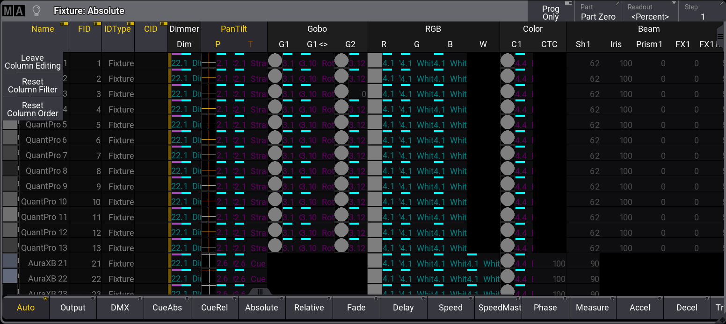Switch to the Fade layer tab

tap(356, 308)
